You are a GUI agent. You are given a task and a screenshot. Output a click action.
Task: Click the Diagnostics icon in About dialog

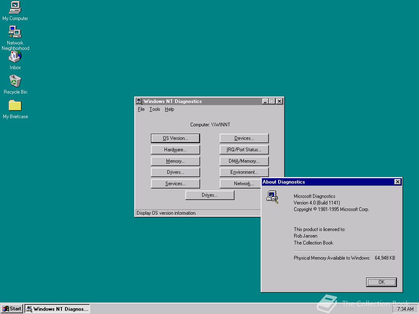coord(272,197)
